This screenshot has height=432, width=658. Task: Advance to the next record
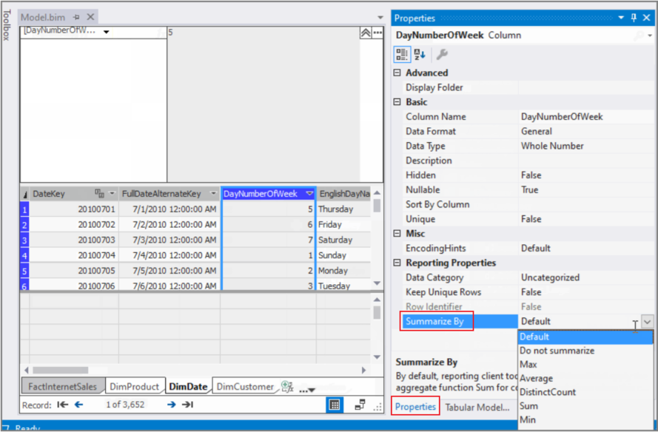click(171, 405)
